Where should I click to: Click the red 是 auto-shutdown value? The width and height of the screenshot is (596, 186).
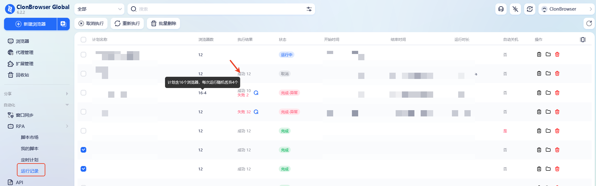(x=505, y=131)
